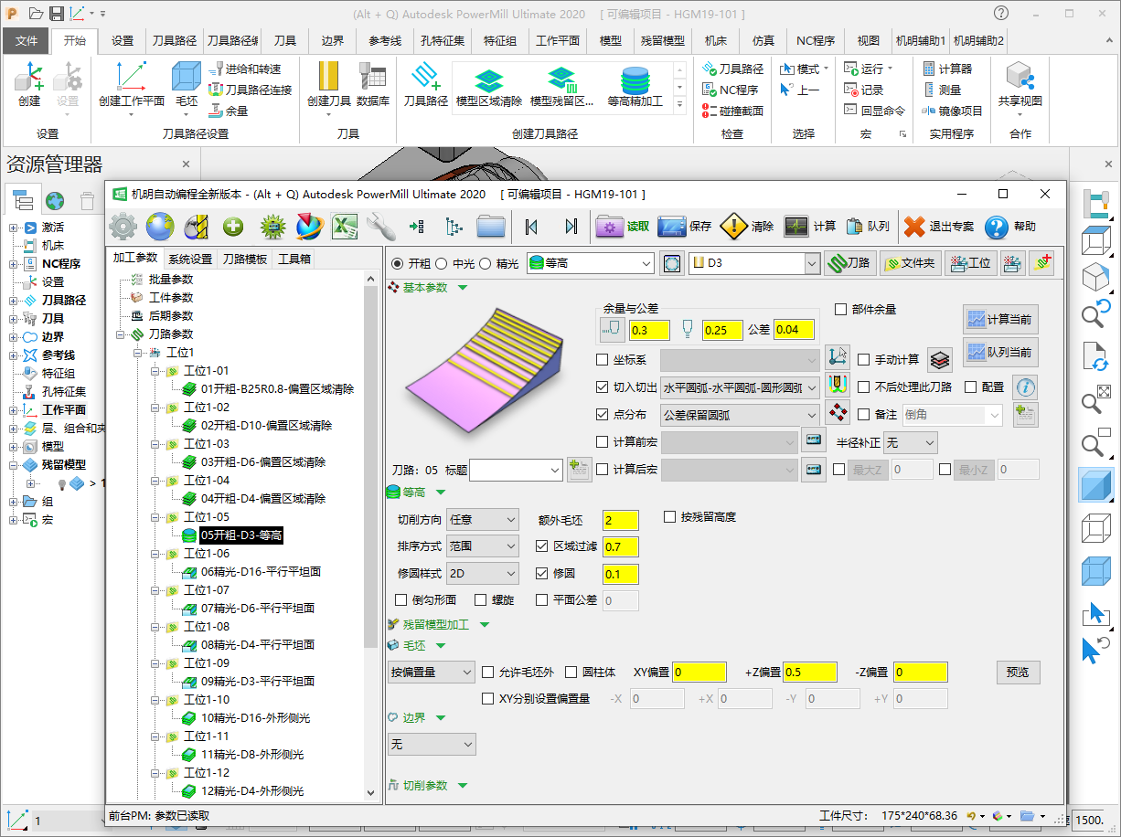The height and width of the screenshot is (837, 1121).
Task: Open the 排序方式 范围 dropdown
Action: (x=483, y=546)
